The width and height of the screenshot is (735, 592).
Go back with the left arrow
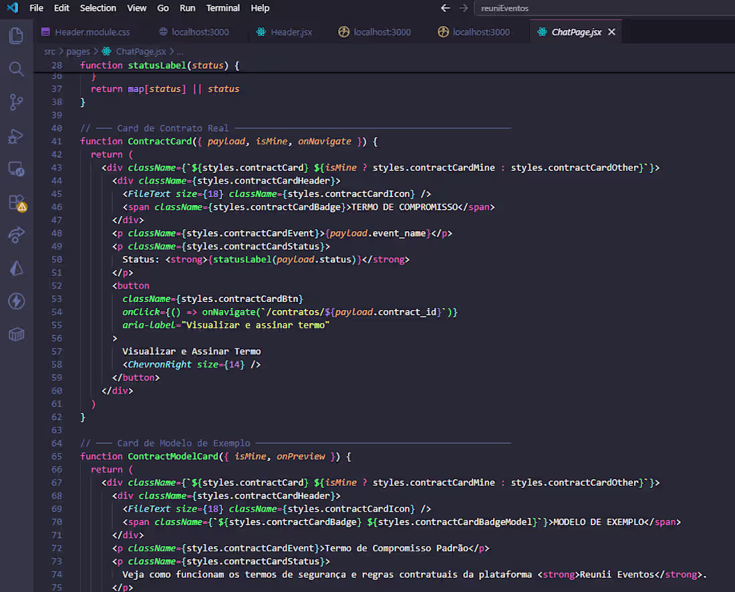445,8
